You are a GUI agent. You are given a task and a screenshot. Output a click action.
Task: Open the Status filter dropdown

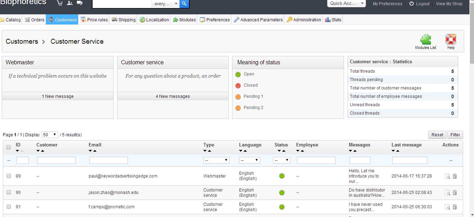(x=282, y=160)
